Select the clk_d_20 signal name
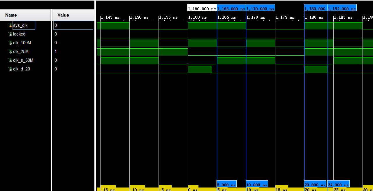This screenshot has height=191, width=373. (x=22, y=69)
